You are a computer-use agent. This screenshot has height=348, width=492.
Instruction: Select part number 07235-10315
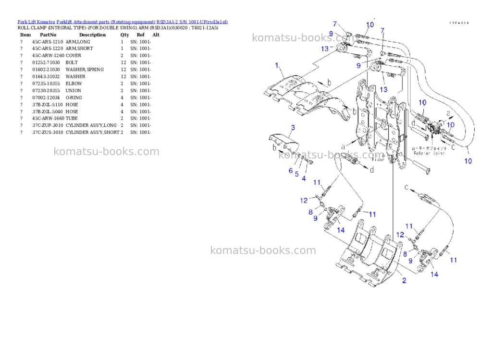coord(46,84)
